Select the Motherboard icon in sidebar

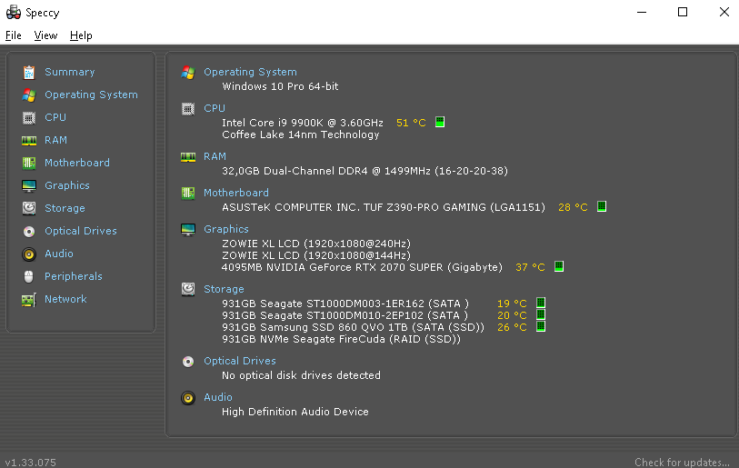29,163
